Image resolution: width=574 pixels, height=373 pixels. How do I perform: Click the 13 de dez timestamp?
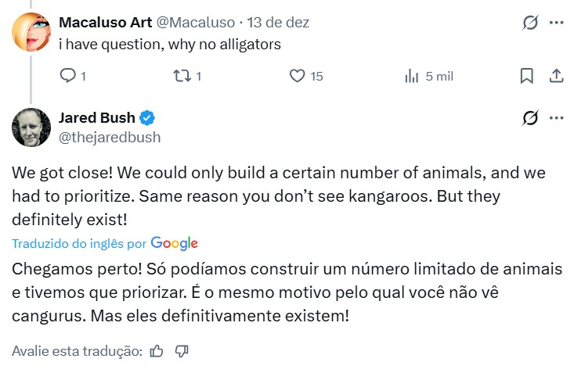278,23
